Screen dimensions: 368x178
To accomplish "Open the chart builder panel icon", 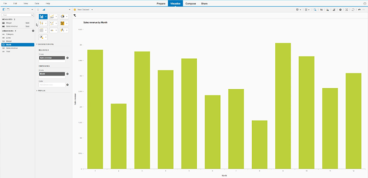I will click(44, 10).
